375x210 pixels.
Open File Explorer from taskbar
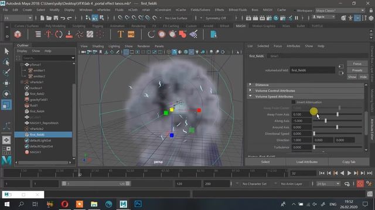(x=94, y=204)
